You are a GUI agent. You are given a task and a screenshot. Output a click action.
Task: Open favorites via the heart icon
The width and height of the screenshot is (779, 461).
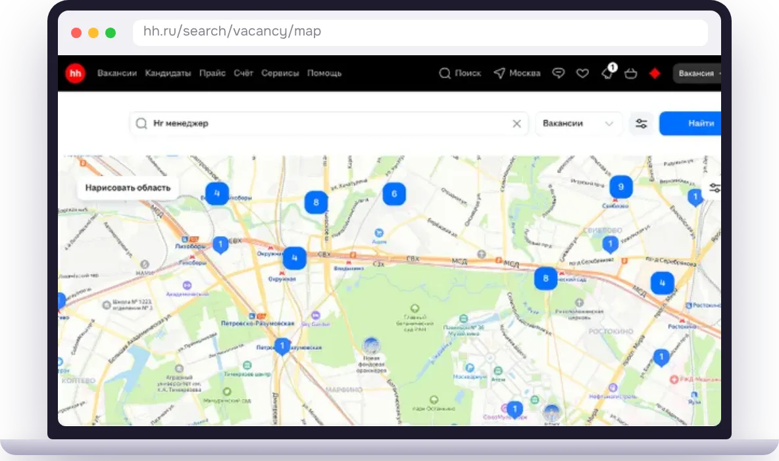point(582,74)
